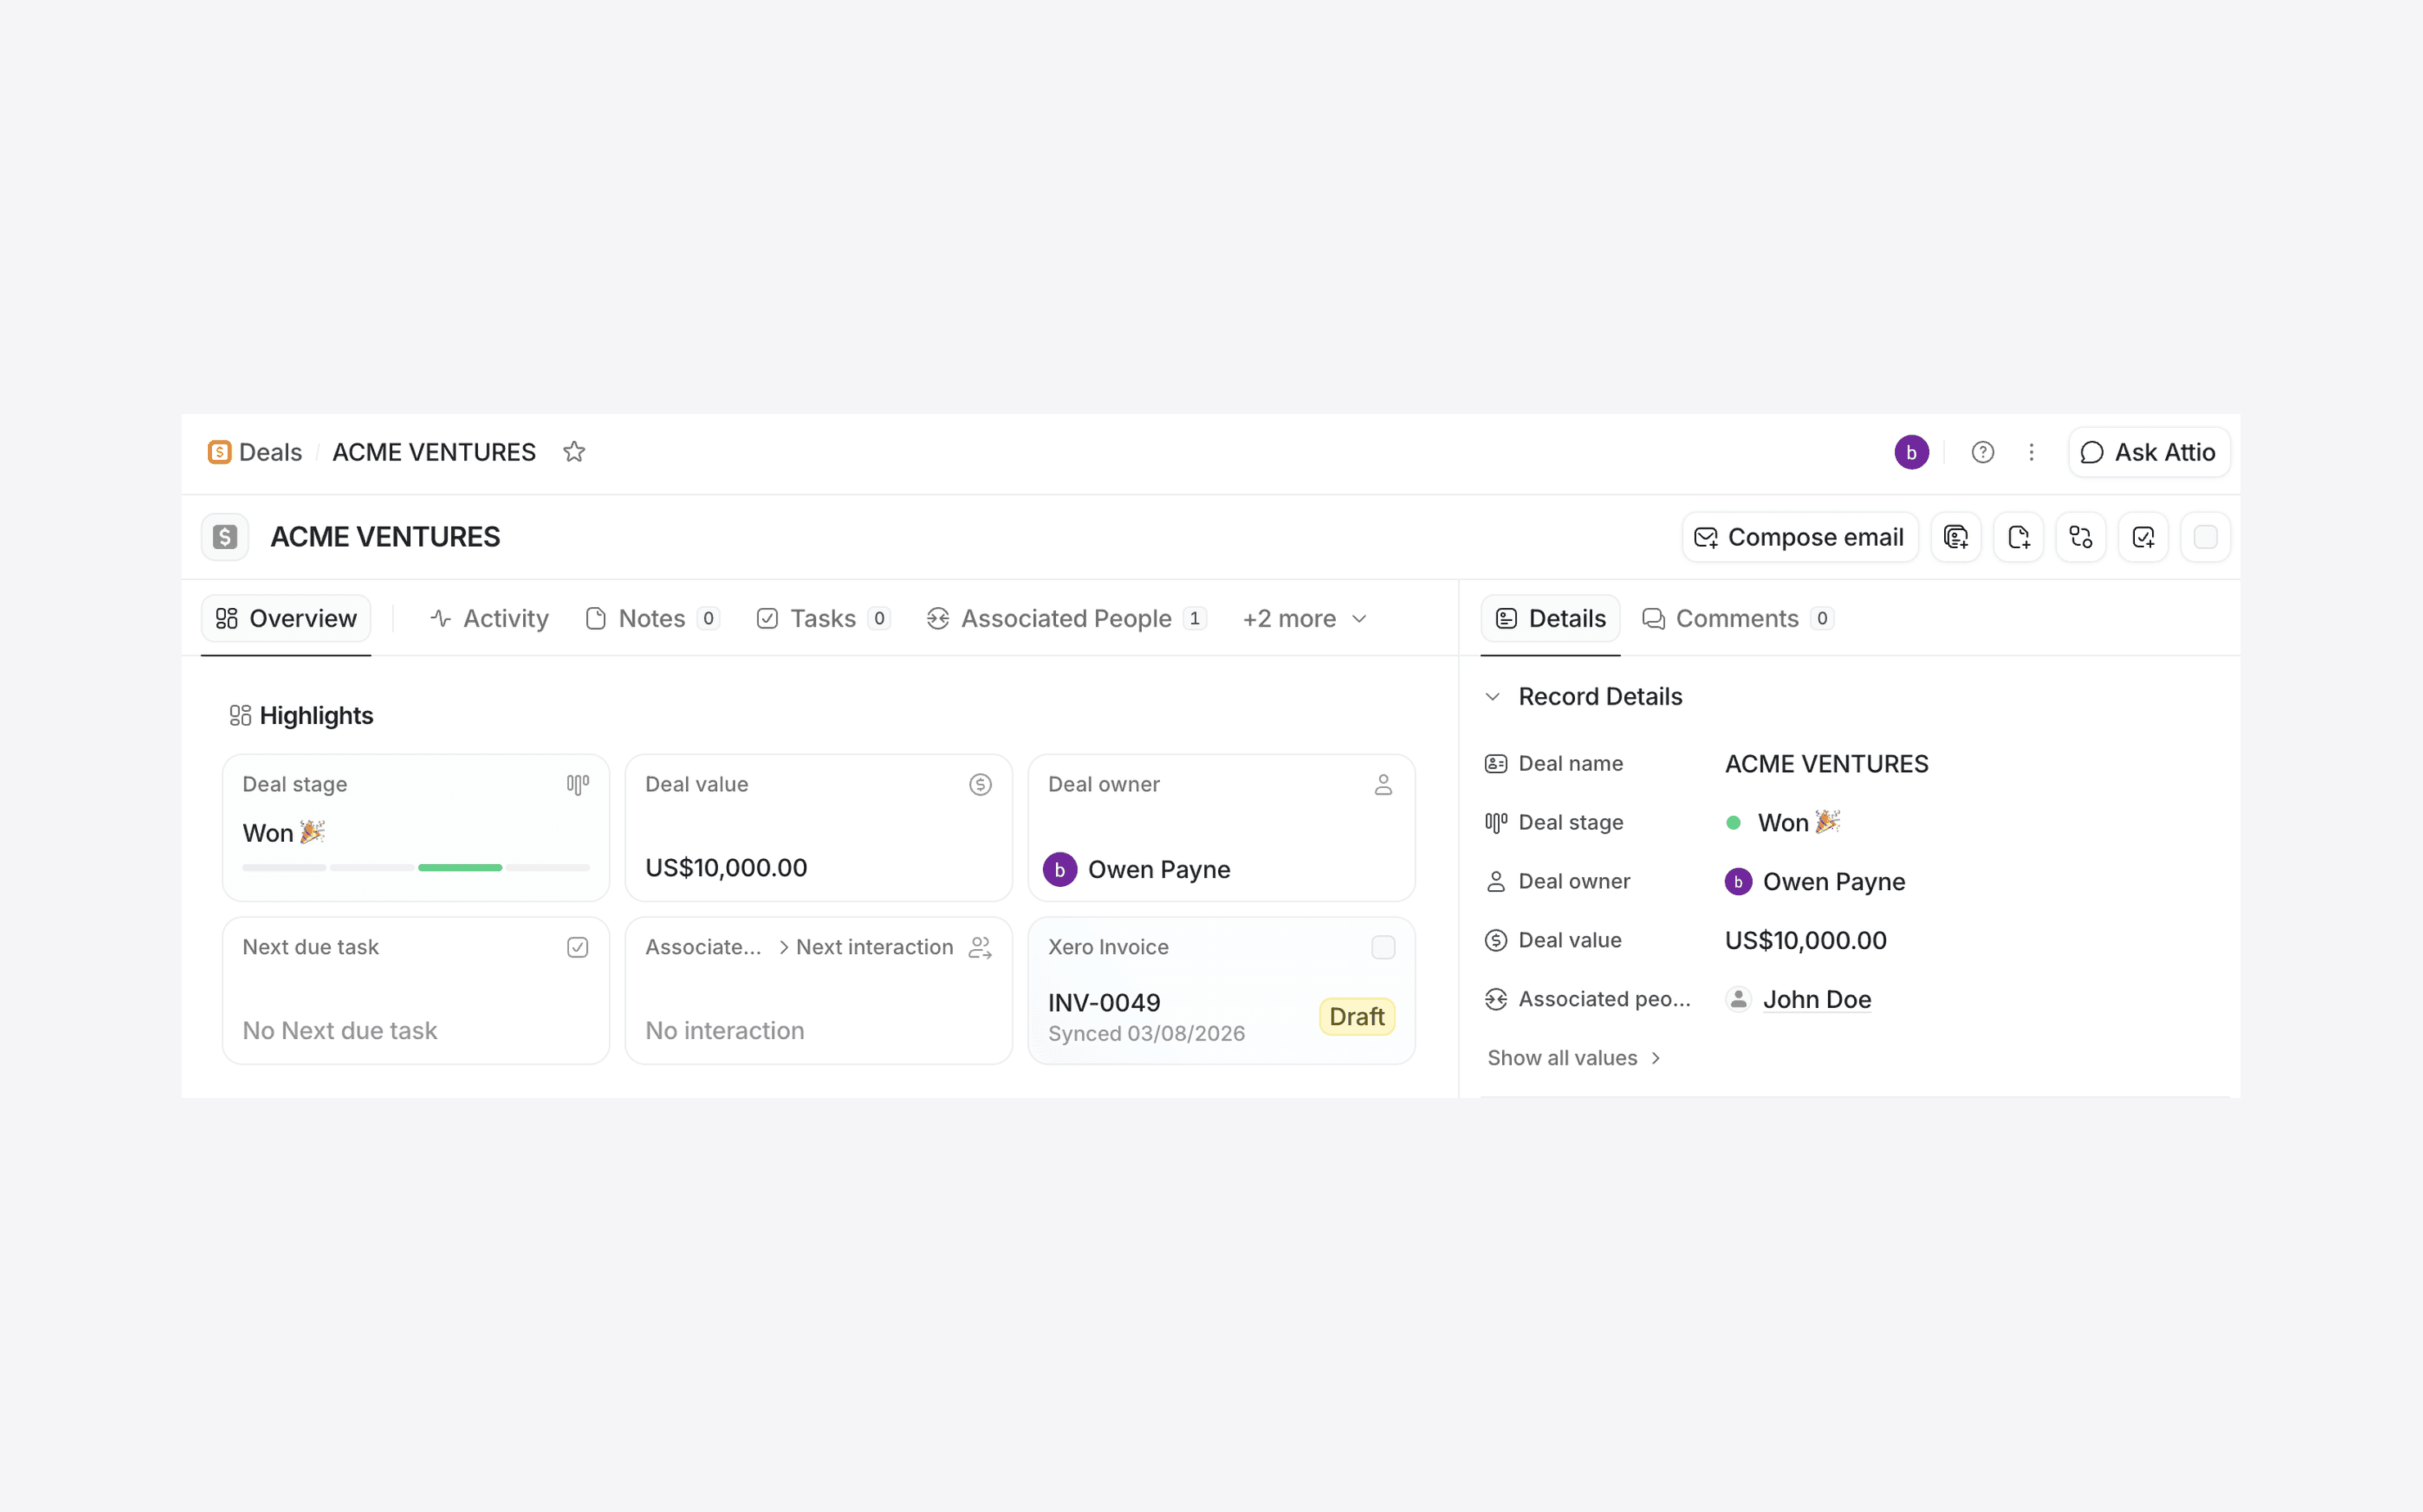Switch to the Activity tab
Image resolution: width=2423 pixels, height=1512 pixels.
[490, 619]
